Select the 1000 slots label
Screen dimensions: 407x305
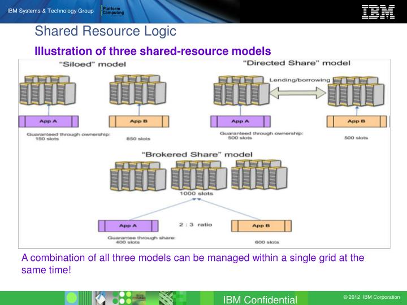pos(196,194)
